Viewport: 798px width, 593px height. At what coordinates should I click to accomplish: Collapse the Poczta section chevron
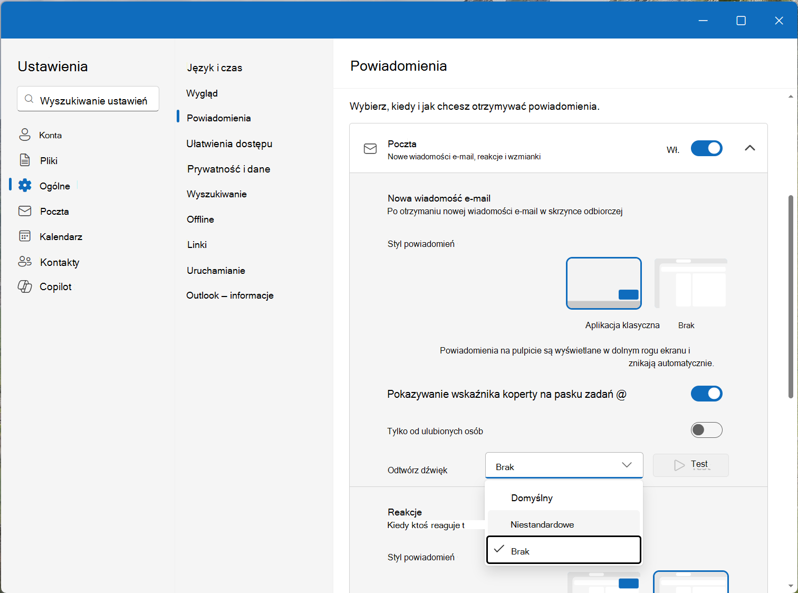click(749, 148)
